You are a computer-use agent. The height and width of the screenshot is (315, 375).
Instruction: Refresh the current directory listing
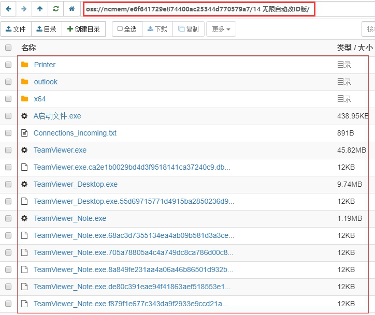pos(56,9)
